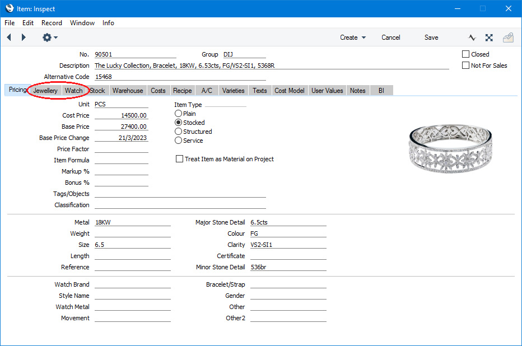Click the bracelet item image
The image size is (522, 346).
[x=450, y=148]
